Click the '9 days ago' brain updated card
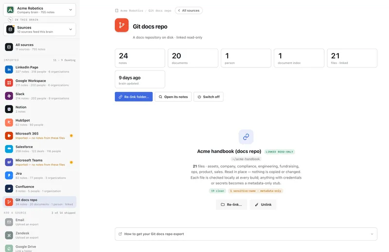This screenshot has width=389, height=252. point(140,79)
